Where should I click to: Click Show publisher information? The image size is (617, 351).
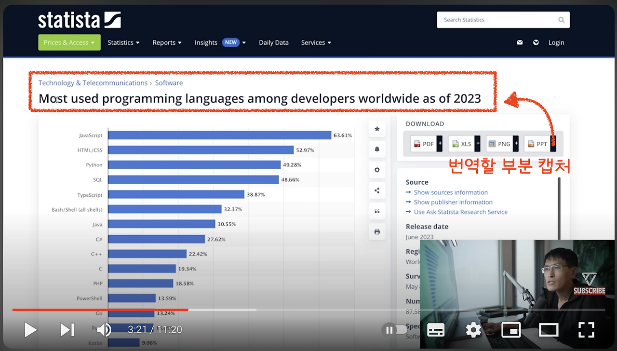tap(453, 202)
